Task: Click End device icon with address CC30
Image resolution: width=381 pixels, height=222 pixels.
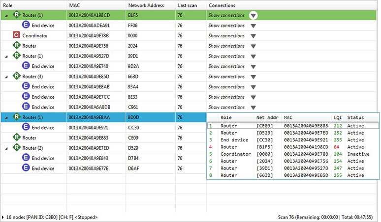Action: point(26,127)
